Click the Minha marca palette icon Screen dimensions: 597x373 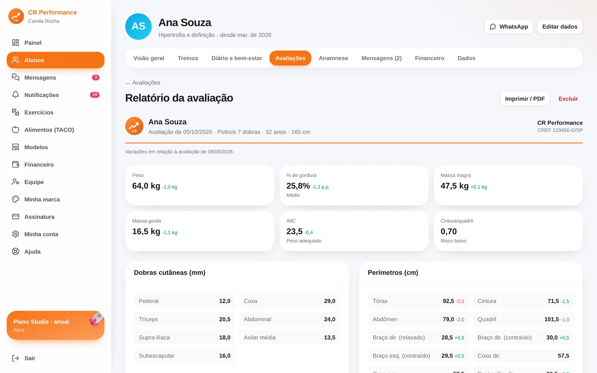click(15, 199)
